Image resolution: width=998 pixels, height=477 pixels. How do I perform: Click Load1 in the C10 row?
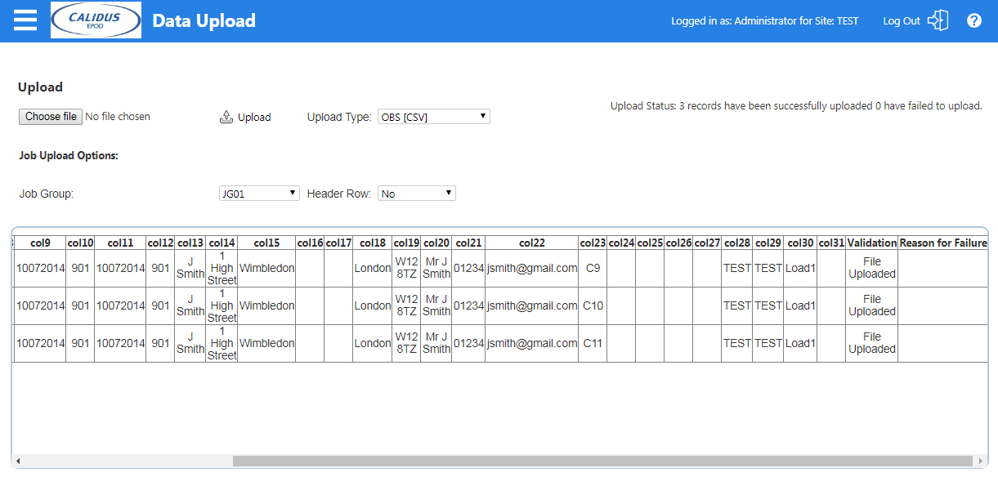coord(800,305)
